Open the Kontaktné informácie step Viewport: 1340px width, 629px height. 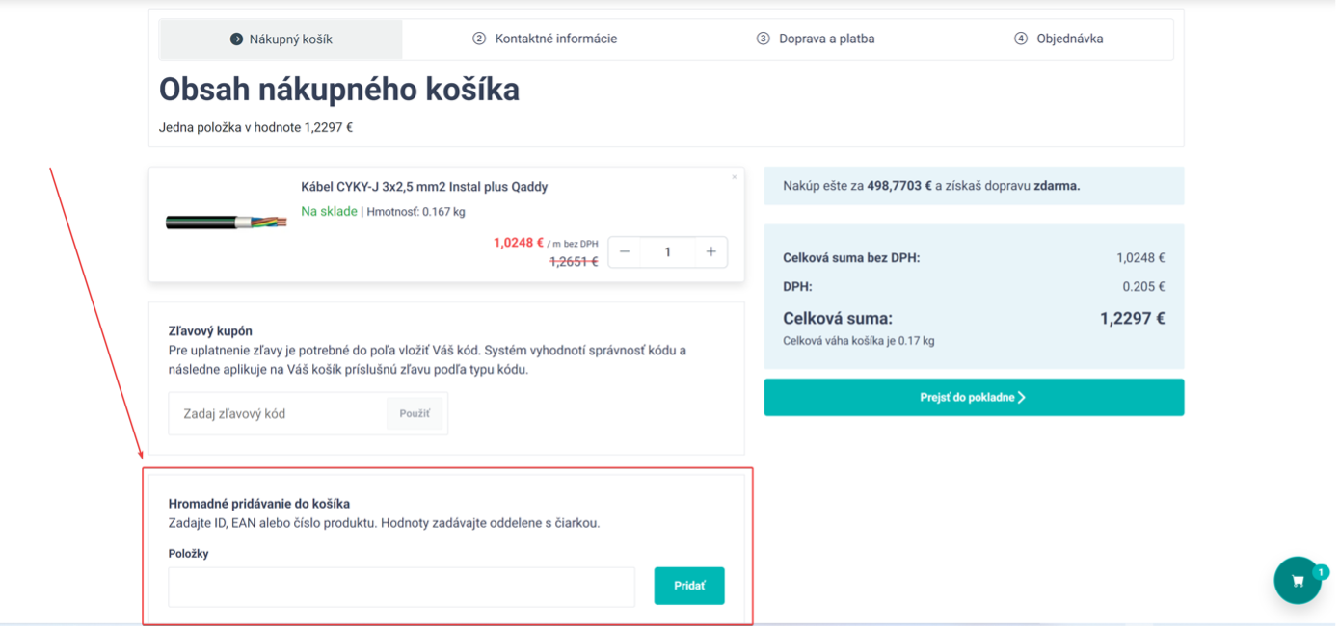click(x=555, y=39)
